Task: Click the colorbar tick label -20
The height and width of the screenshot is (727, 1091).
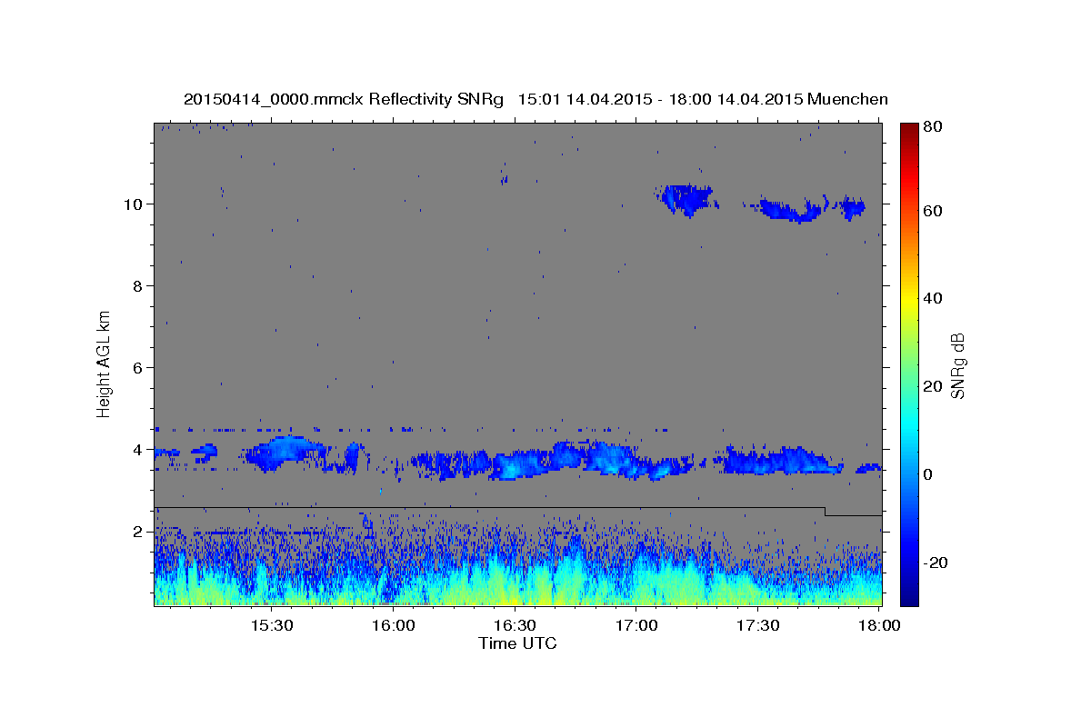Action: coord(935,563)
